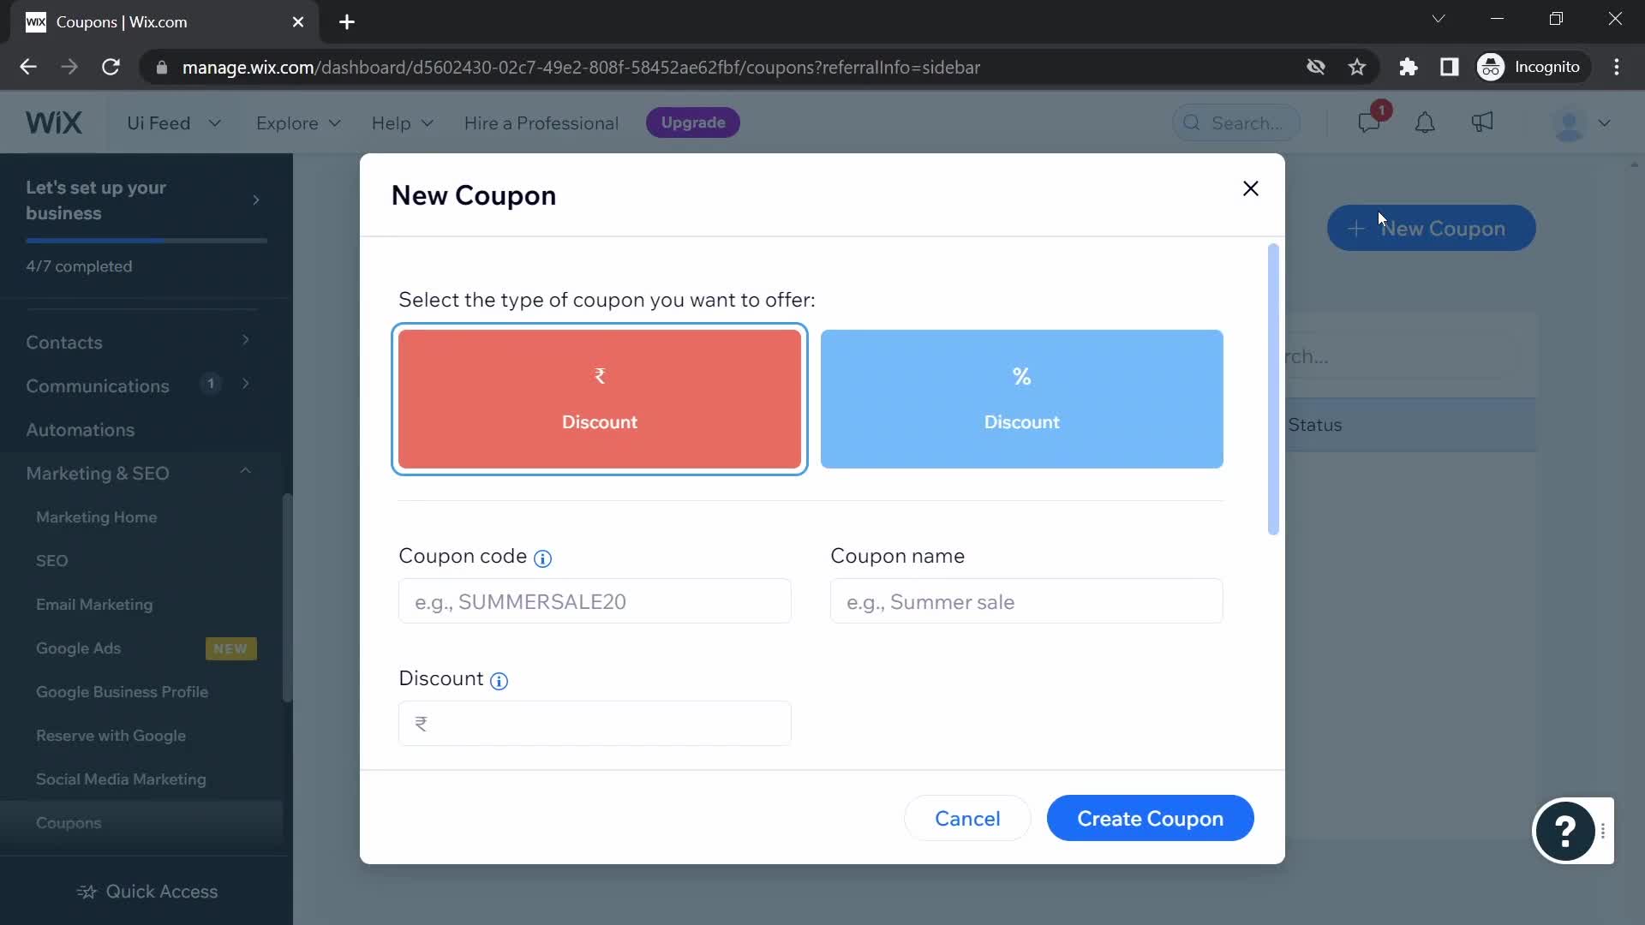Click the bell notifications icon in header

click(x=1426, y=122)
